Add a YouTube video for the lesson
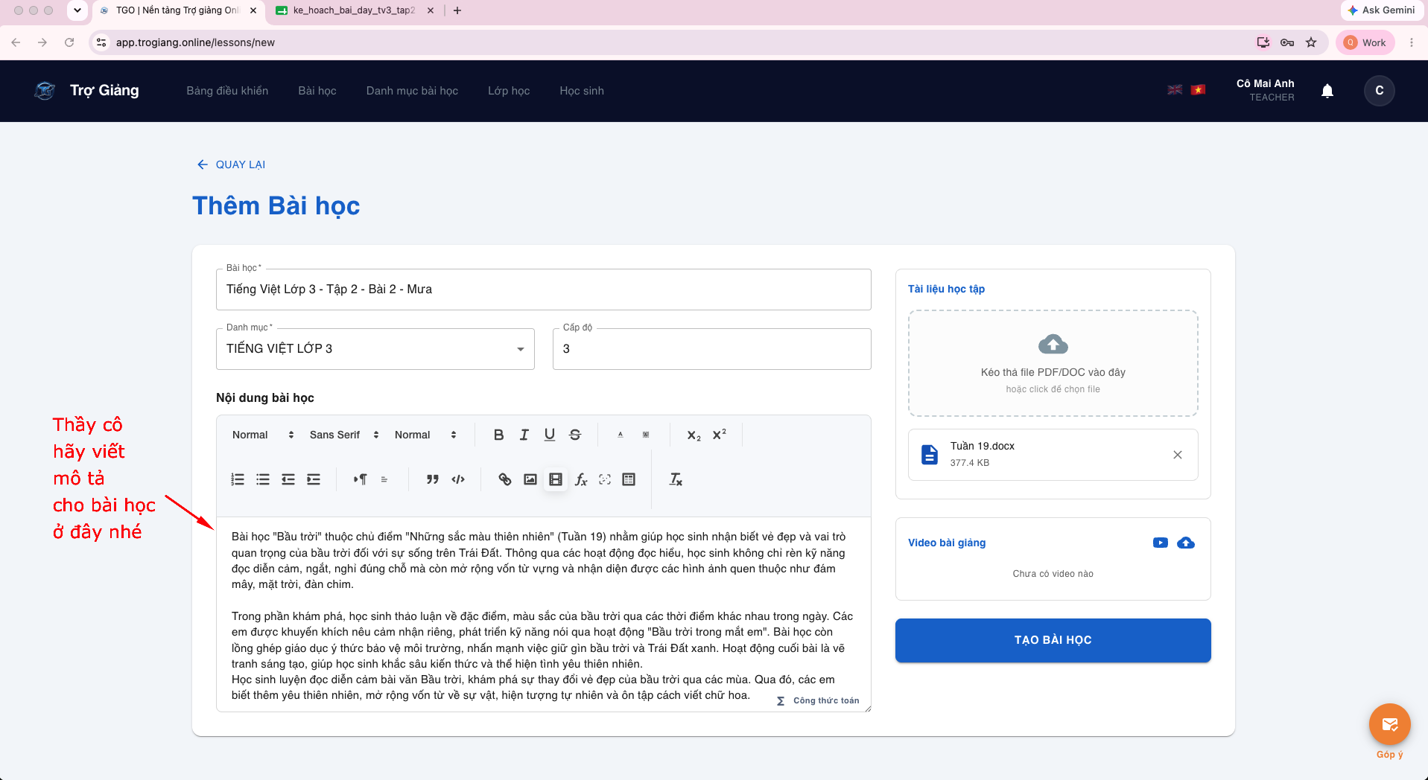 click(1161, 543)
